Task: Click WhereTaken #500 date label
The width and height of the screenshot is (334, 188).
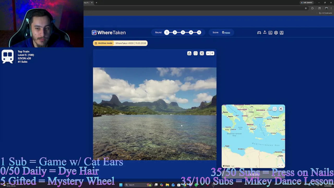Action: (x=131, y=43)
